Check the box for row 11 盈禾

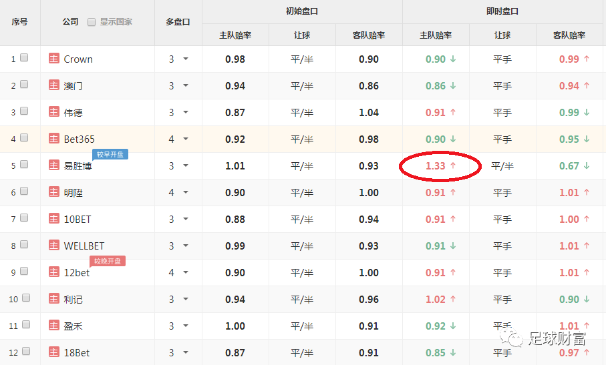click(x=26, y=324)
